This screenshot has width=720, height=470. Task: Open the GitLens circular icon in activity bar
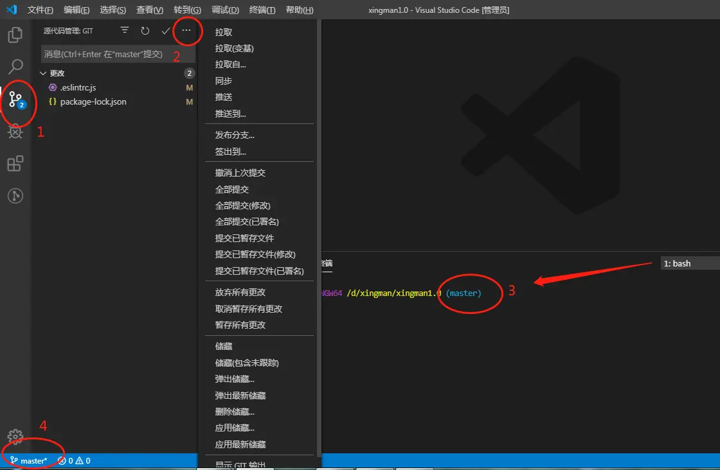click(15, 196)
